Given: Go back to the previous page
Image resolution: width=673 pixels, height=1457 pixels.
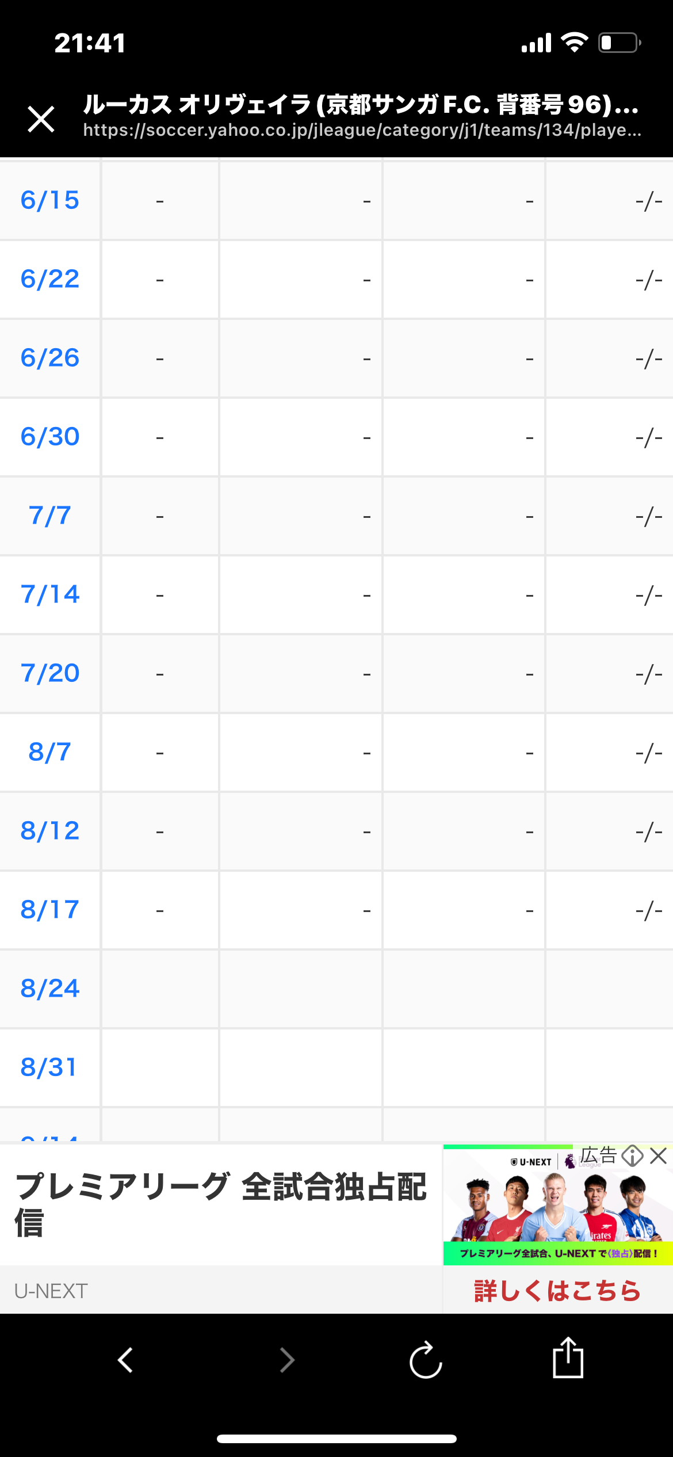Looking at the screenshot, I should (x=125, y=1360).
